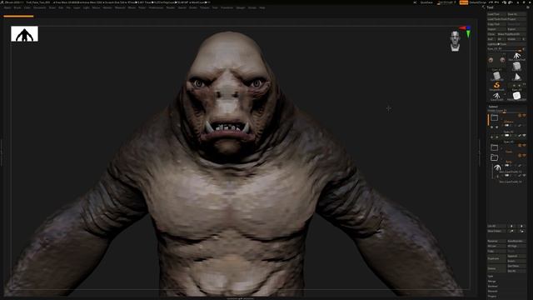This screenshot has height=300, width=533.
Task: Toggle visibility eye of the first subtool folder
Action: pyautogui.click(x=524, y=116)
